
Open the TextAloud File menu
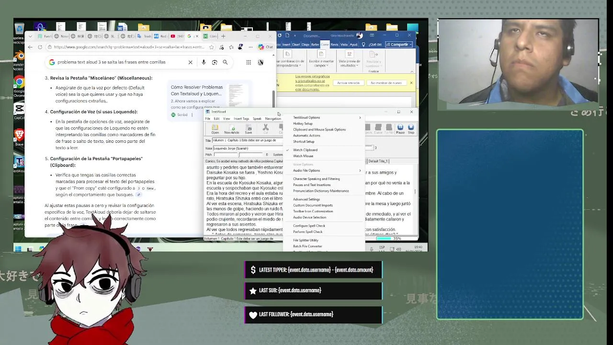click(x=208, y=118)
